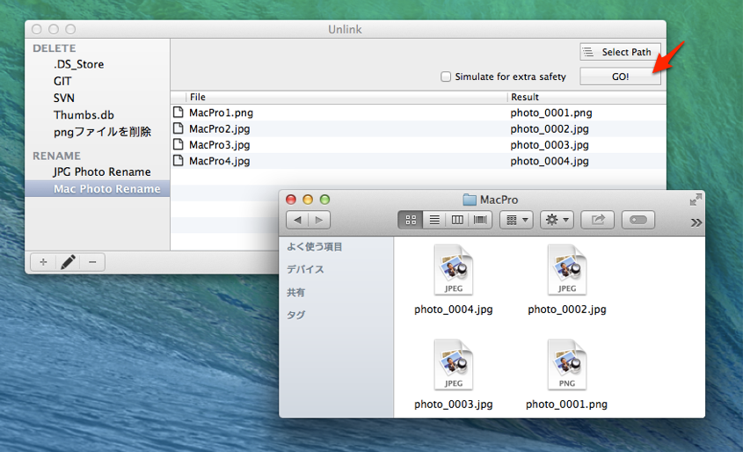Screen dimensions: 743x452
Task: Edit the selected rule with pencil icon
Action: pos(68,262)
